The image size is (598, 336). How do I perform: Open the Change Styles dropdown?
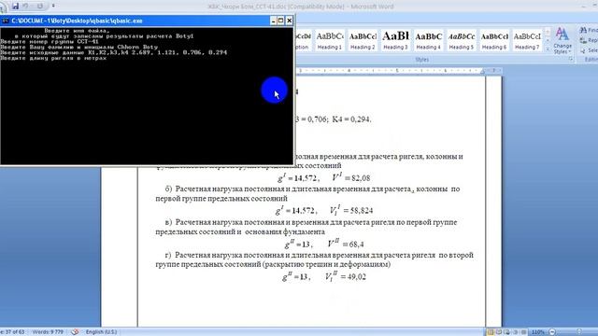[562, 41]
